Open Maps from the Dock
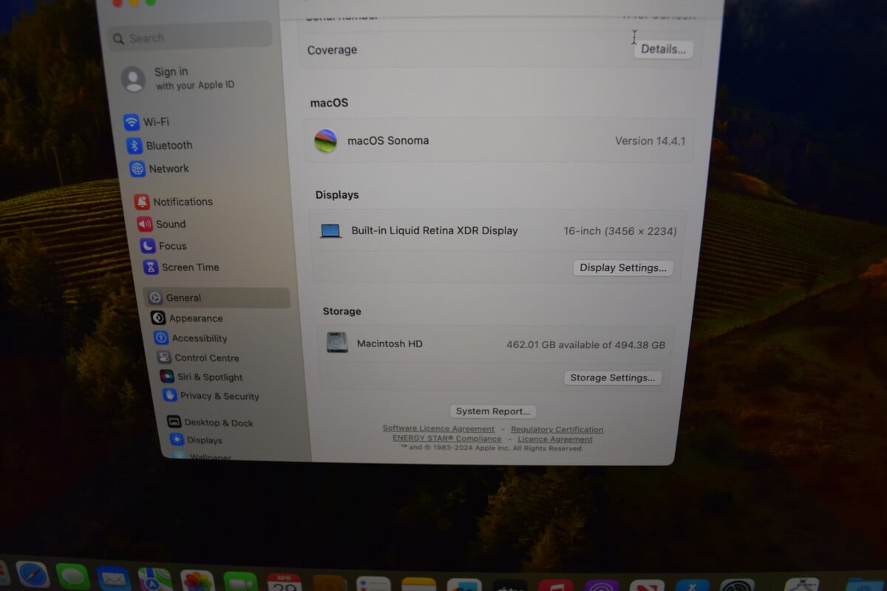 click(155, 581)
